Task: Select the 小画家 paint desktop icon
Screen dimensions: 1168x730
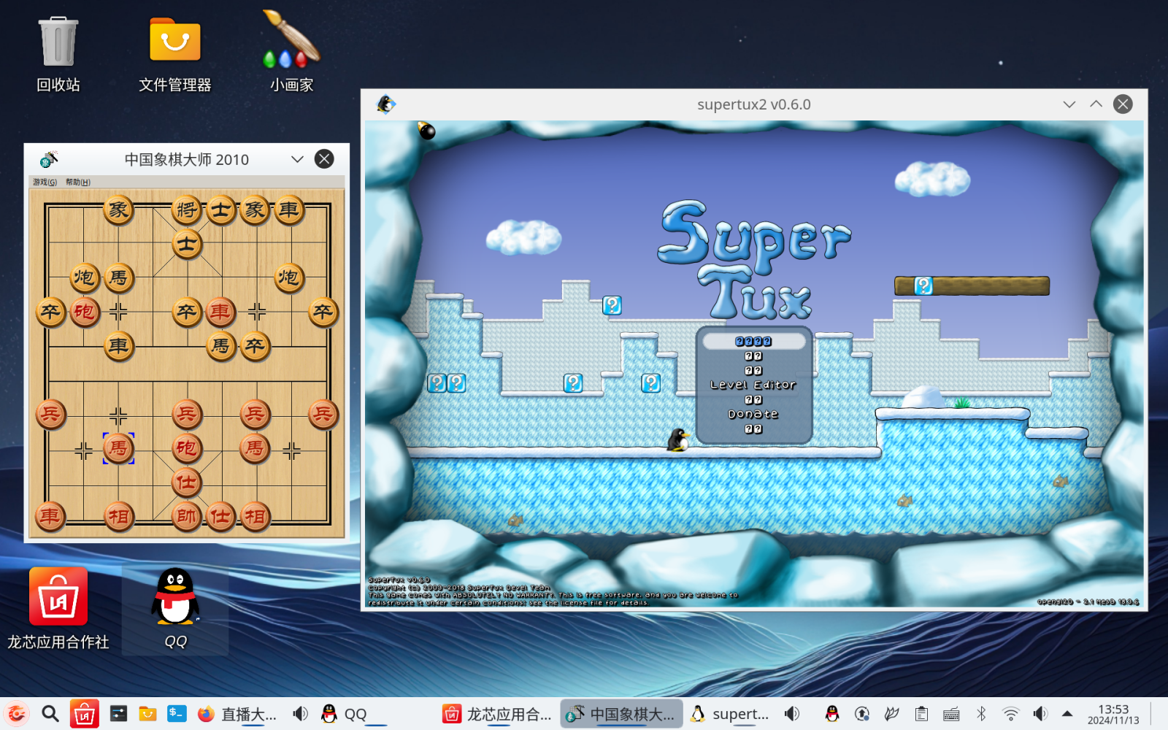Action: tap(292, 53)
